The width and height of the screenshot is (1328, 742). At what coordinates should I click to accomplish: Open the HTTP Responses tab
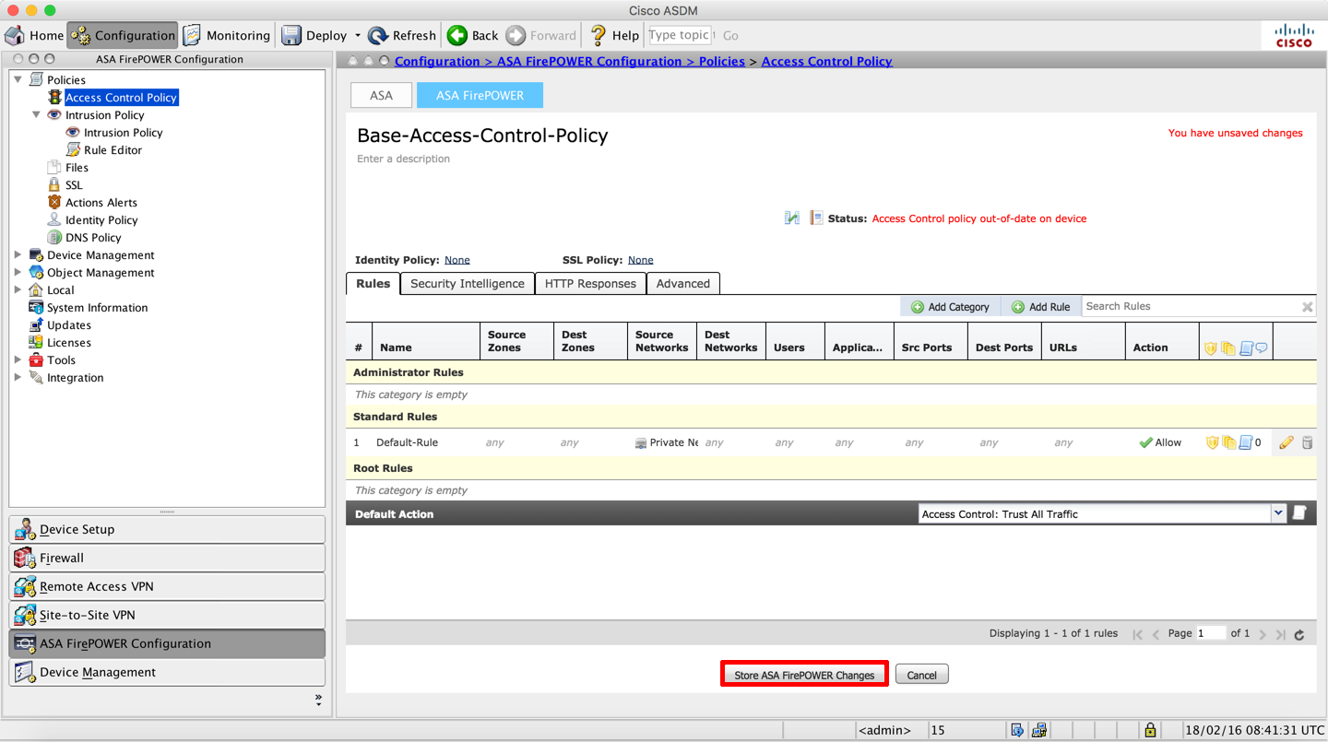click(x=590, y=283)
